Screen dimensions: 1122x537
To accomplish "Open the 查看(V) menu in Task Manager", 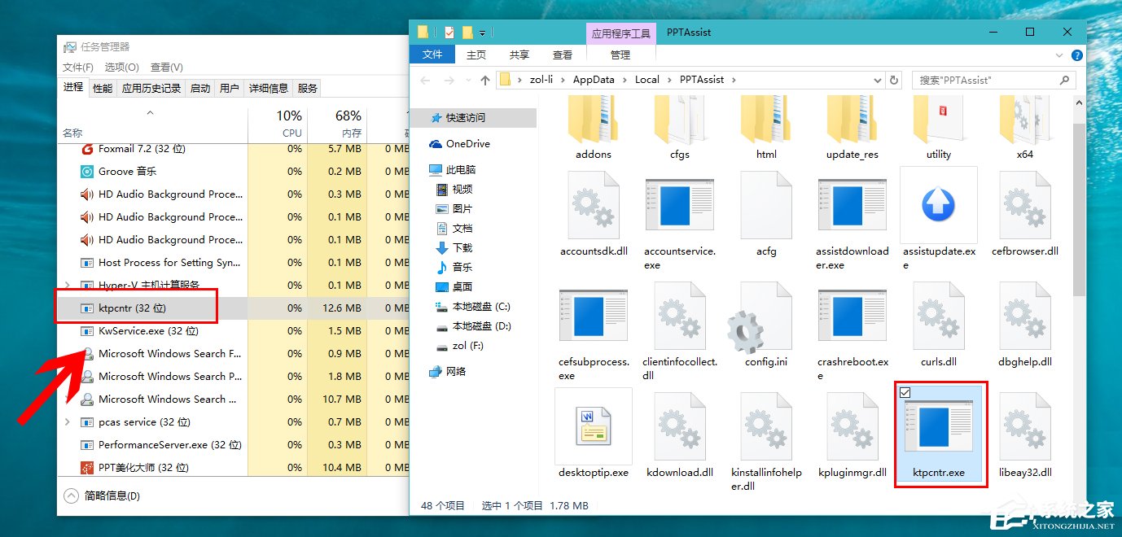I will coord(164,67).
